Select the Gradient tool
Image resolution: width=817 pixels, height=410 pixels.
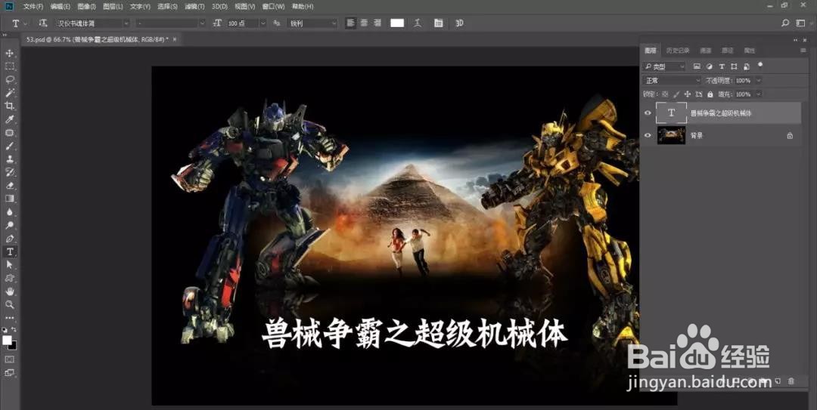click(x=9, y=199)
